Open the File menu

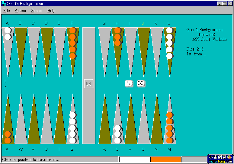click(7, 11)
